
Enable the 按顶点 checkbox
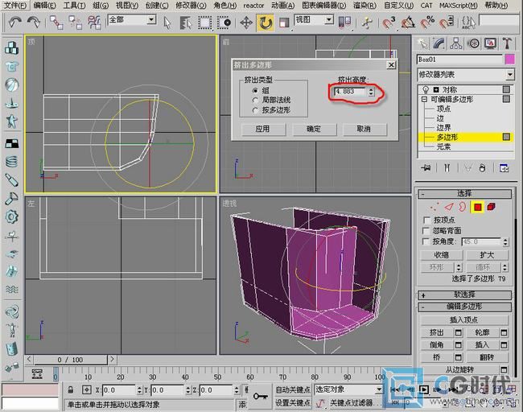[426, 220]
